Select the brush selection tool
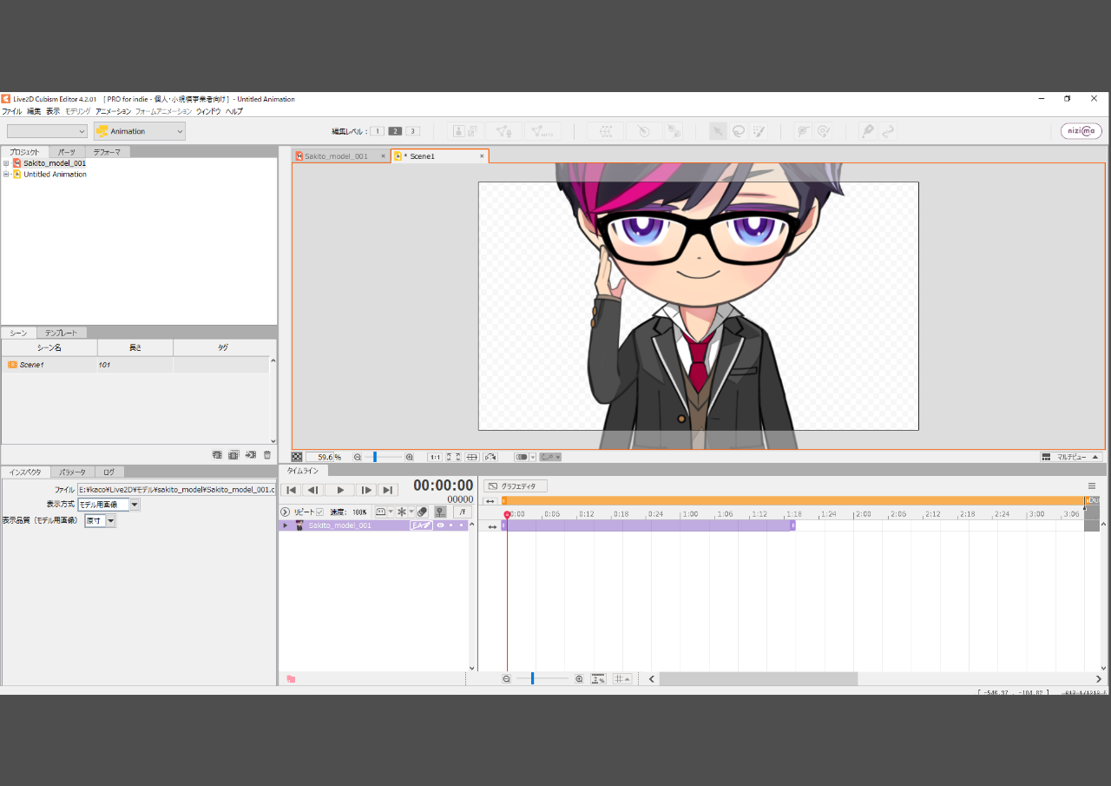 point(759,131)
